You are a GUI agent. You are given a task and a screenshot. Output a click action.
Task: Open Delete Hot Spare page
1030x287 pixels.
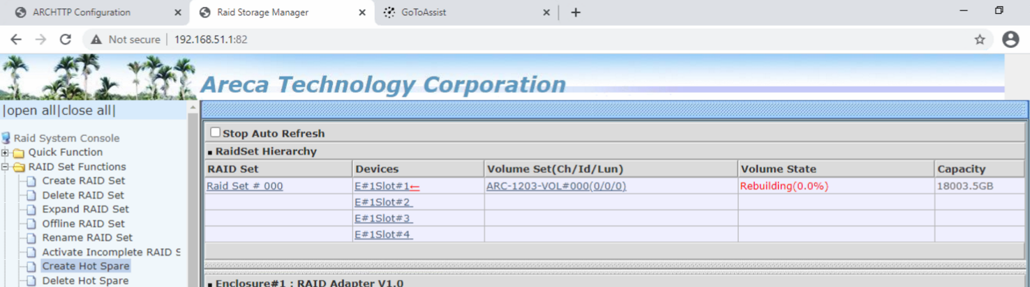click(85, 281)
